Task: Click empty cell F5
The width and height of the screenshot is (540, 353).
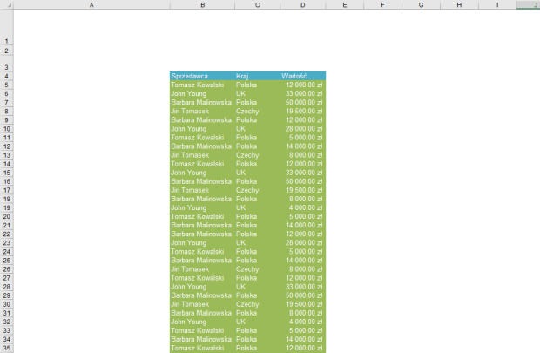Action: tap(382, 85)
